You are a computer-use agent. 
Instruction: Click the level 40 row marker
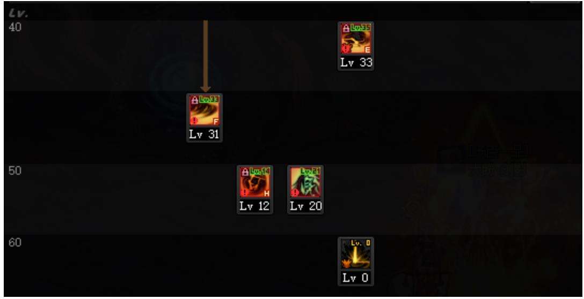coord(15,27)
